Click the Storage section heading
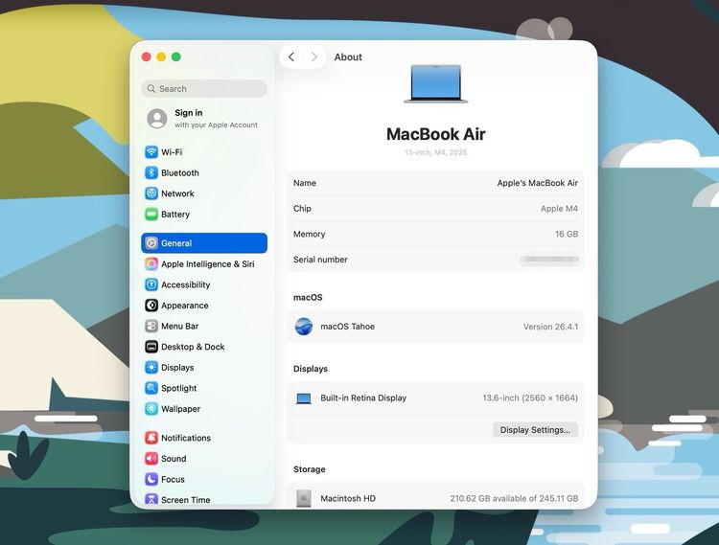This screenshot has height=545, width=719. (x=309, y=469)
